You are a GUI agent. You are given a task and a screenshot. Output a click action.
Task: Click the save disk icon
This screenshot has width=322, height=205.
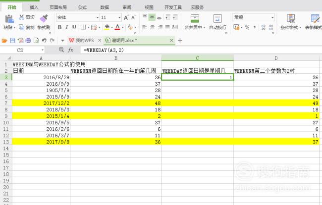coord(12,41)
